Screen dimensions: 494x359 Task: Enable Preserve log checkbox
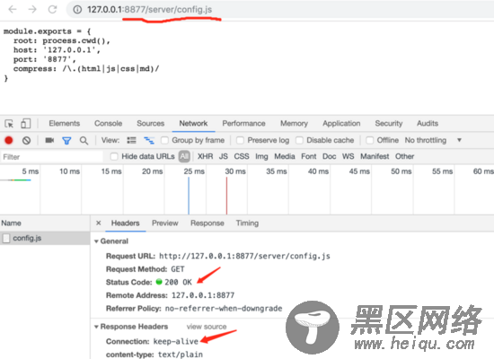tap(240, 140)
